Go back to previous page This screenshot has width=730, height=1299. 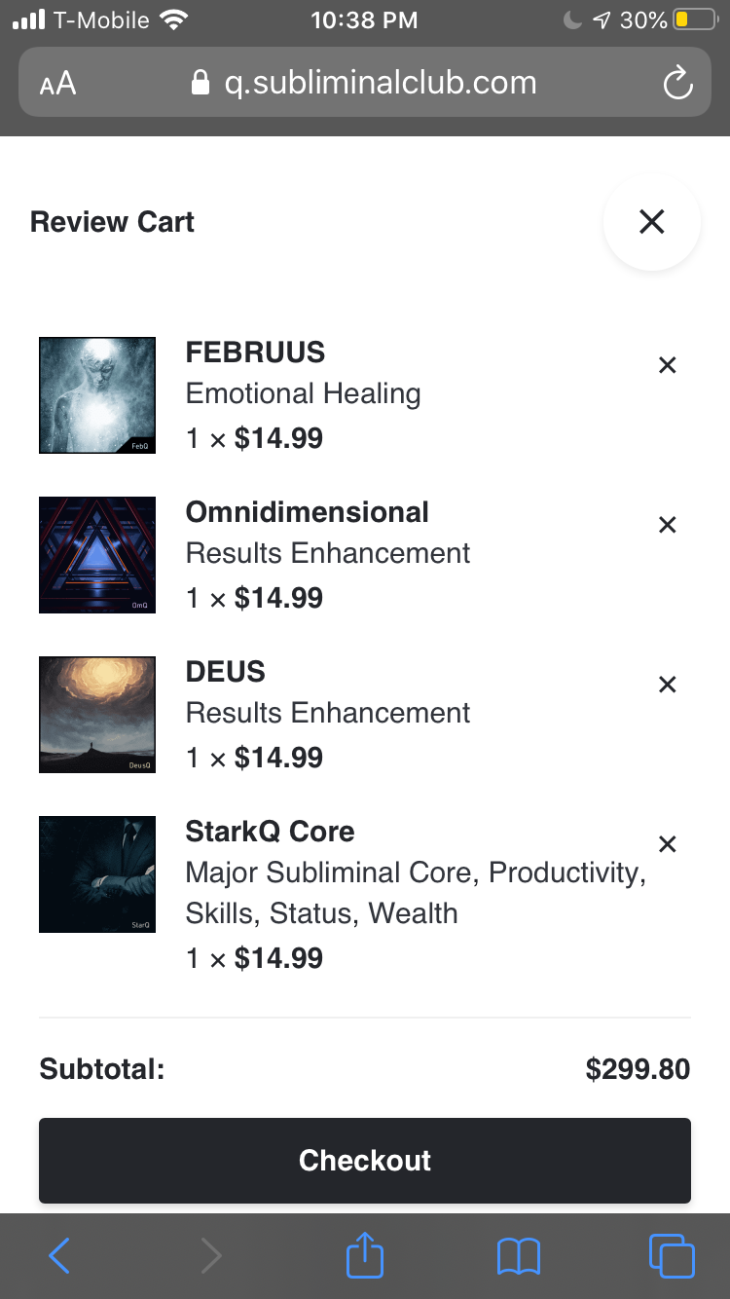[x=59, y=1256]
